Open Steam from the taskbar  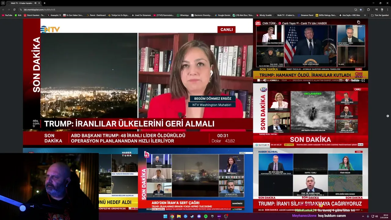click(192, 216)
